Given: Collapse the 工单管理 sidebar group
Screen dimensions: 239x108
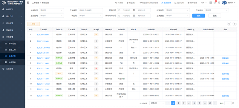Looking at the screenshot, I should pyautogui.click(x=12, y=37).
